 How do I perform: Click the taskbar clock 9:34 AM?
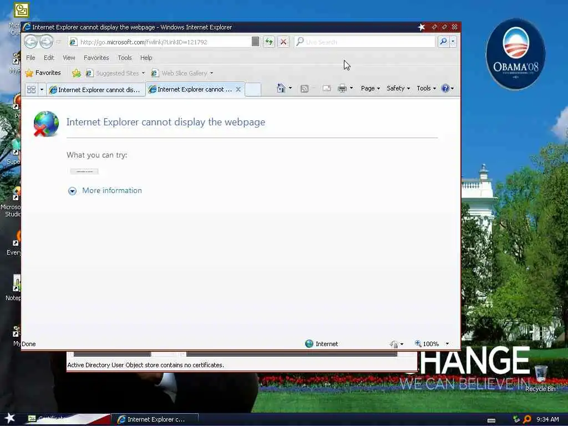[547, 419]
